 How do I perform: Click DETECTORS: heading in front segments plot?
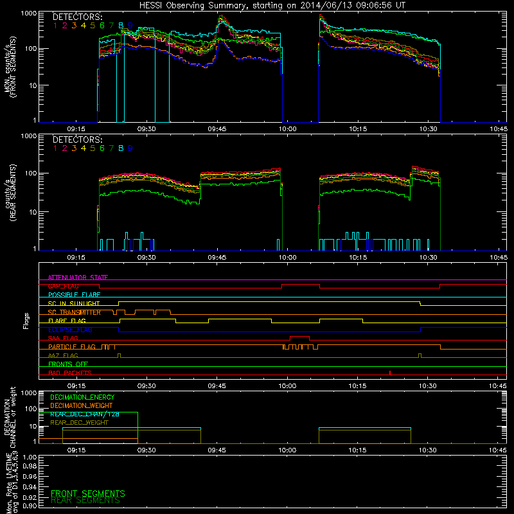(78, 17)
